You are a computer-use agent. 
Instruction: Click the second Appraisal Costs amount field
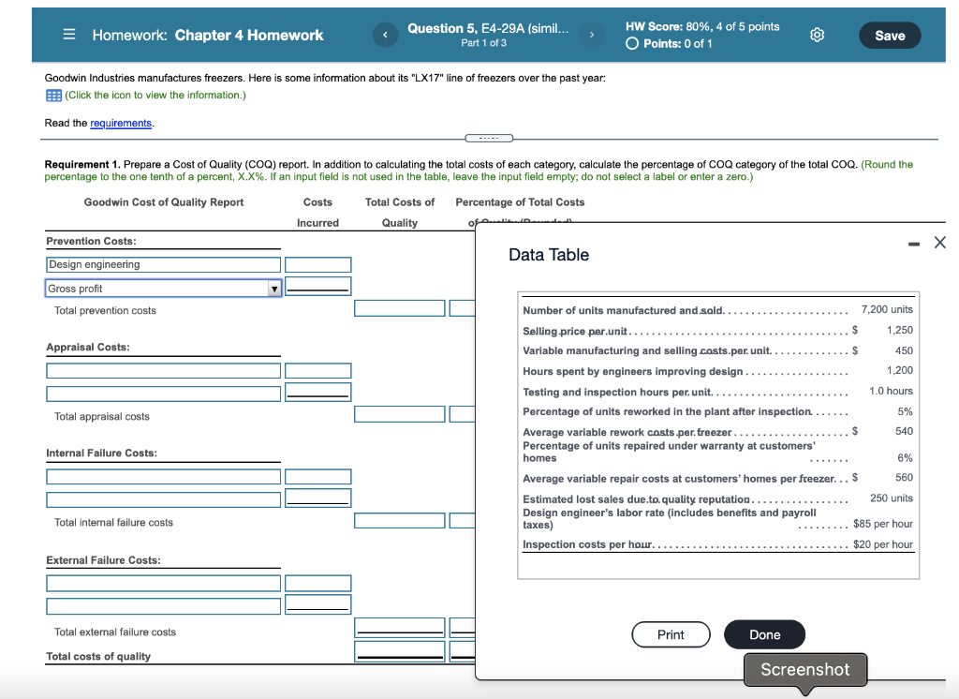pos(318,393)
